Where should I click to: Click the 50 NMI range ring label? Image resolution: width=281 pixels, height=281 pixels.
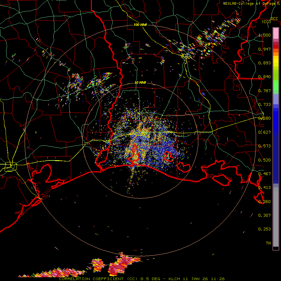pos(140,82)
